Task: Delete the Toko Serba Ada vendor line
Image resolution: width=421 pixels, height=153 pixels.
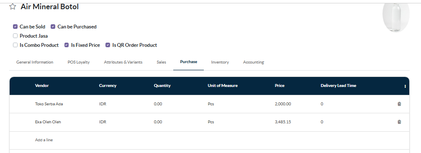Action: click(x=399, y=104)
